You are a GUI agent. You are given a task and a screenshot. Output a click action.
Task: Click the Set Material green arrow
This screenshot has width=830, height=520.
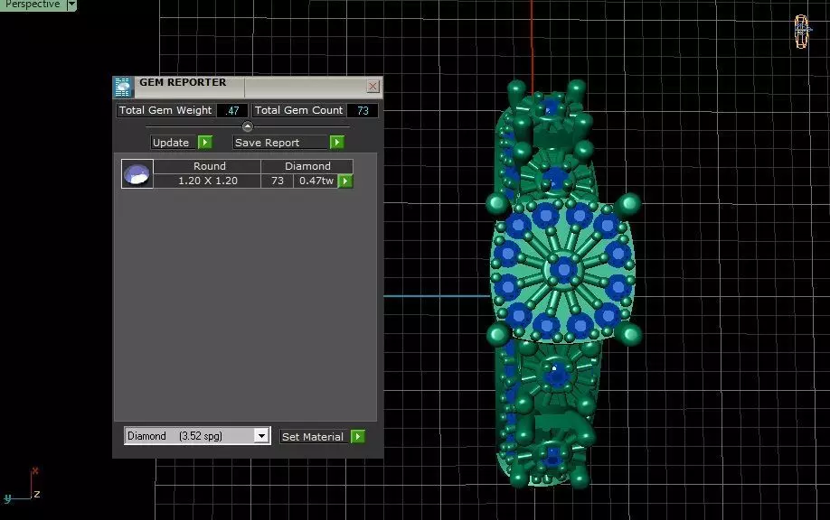[358, 437]
